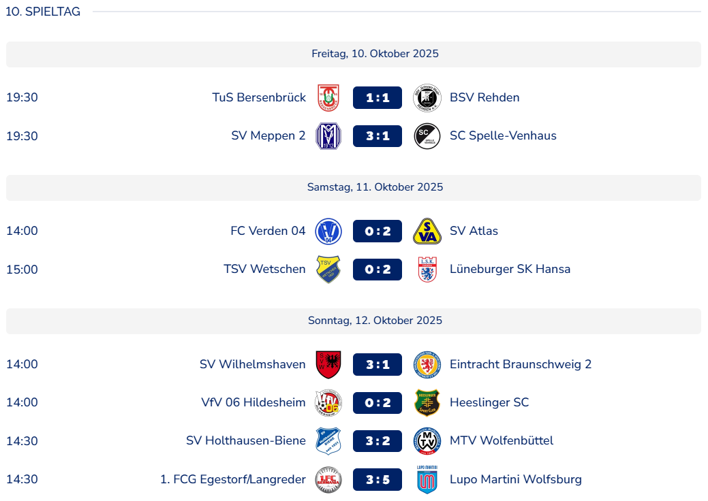Go to Eintracht Braunschweig 2 team page
Image resolution: width=708 pixels, height=501 pixels.
pyautogui.click(x=521, y=364)
